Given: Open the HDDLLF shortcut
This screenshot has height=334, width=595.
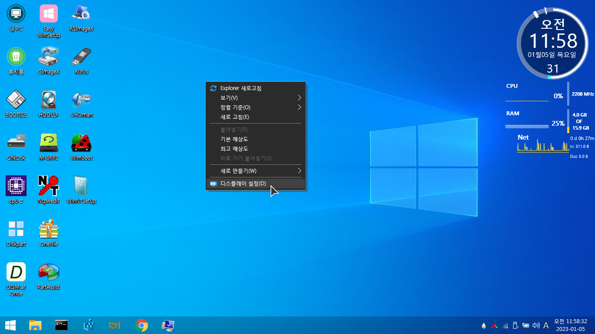Looking at the screenshot, I should pyautogui.click(x=49, y=104).
